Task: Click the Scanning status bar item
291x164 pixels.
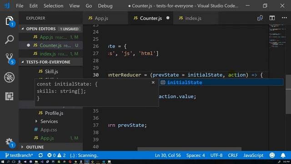Action: [84, 155]
